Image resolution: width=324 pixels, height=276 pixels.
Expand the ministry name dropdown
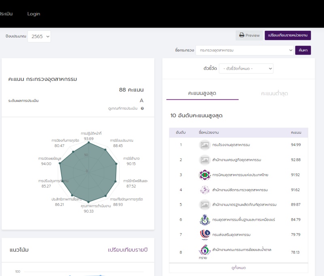click(x=244, y=50)
